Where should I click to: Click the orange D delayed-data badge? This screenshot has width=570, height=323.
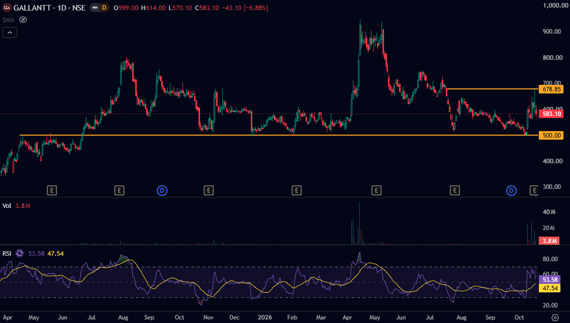[x=105, y=8]
